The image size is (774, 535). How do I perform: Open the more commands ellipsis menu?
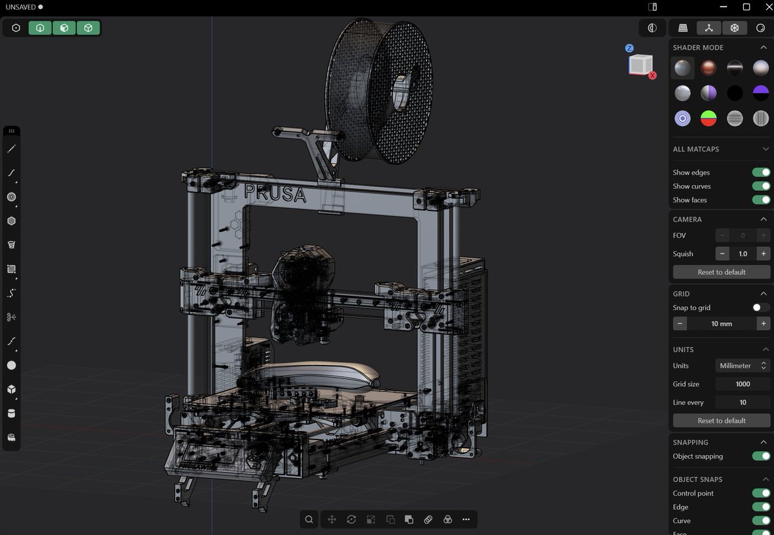[x=466, y=520]
